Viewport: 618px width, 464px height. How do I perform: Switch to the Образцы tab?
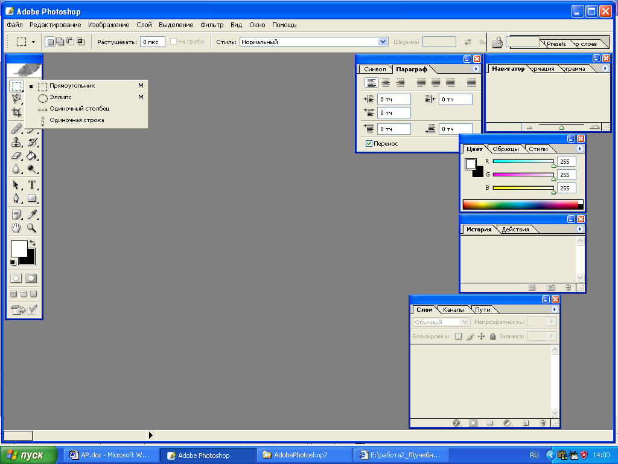[x=506, y=149]
